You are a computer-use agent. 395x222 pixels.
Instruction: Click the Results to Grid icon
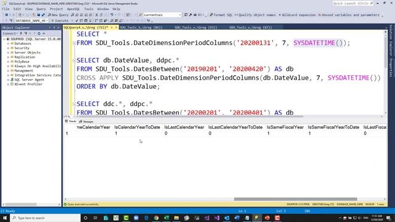116,20
